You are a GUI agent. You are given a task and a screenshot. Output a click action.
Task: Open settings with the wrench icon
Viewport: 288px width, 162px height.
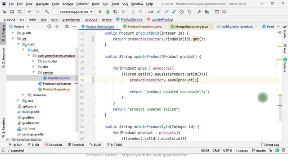click(199, 12)
